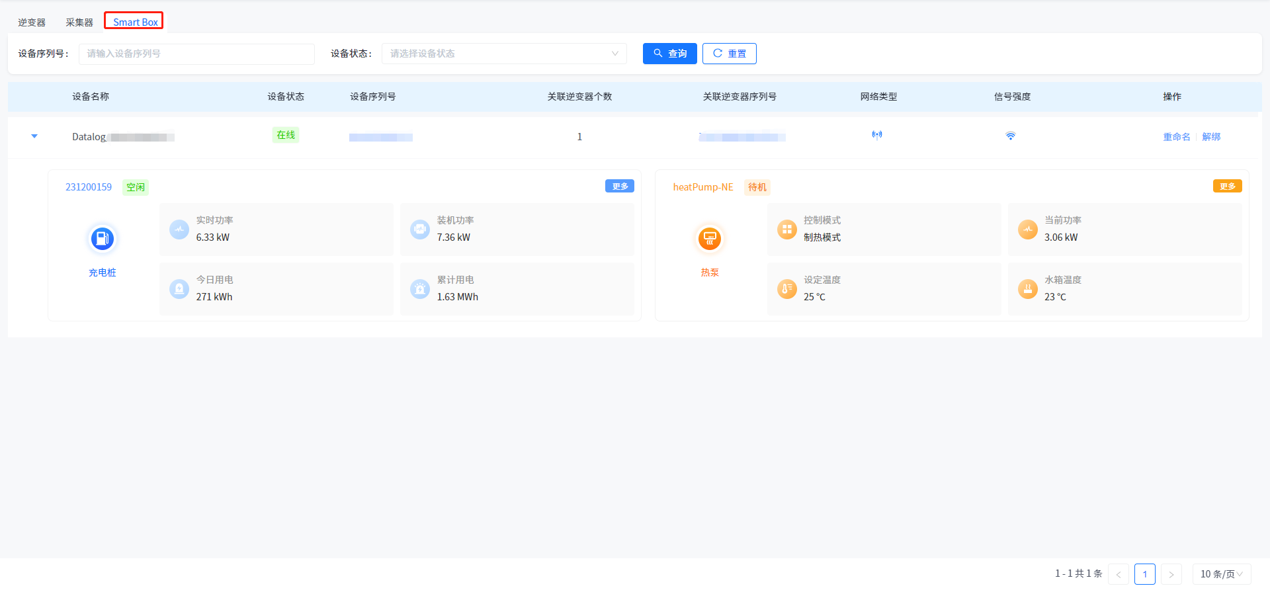Click the orange heat pump (热泵) icon
Image resolution: width=1270 pixels, height=590 pixels.
pyautogui.click(x=709, y=239)
